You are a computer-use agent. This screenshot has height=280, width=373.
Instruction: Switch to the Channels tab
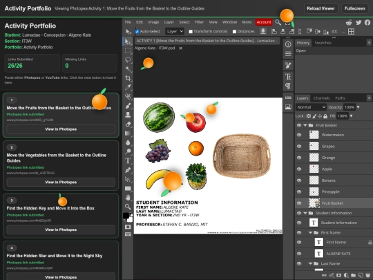coord(322,98)
